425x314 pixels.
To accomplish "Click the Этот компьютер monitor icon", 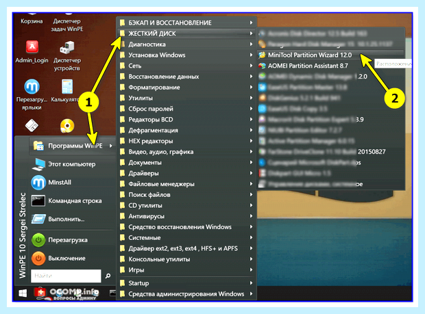I will 38,164.
